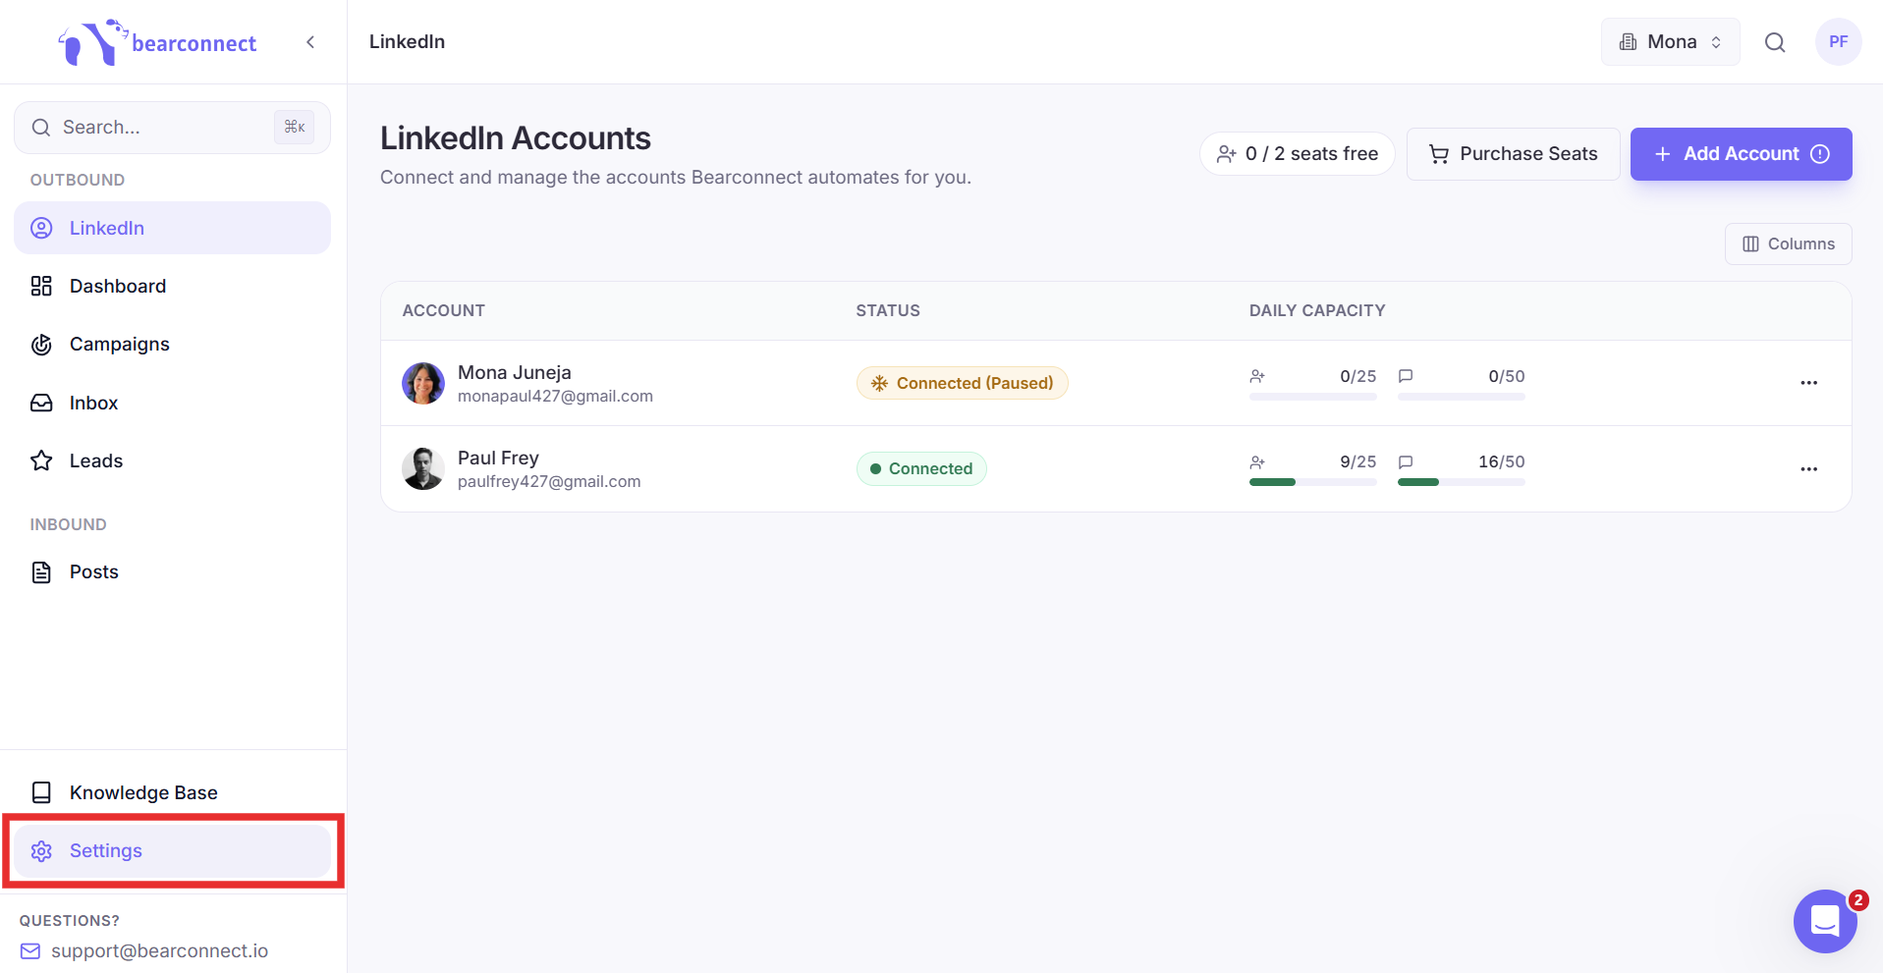Click Mona Juneja's 0/25 connections progress bar
1883x973 pixels.
(x=1313, y=397)
